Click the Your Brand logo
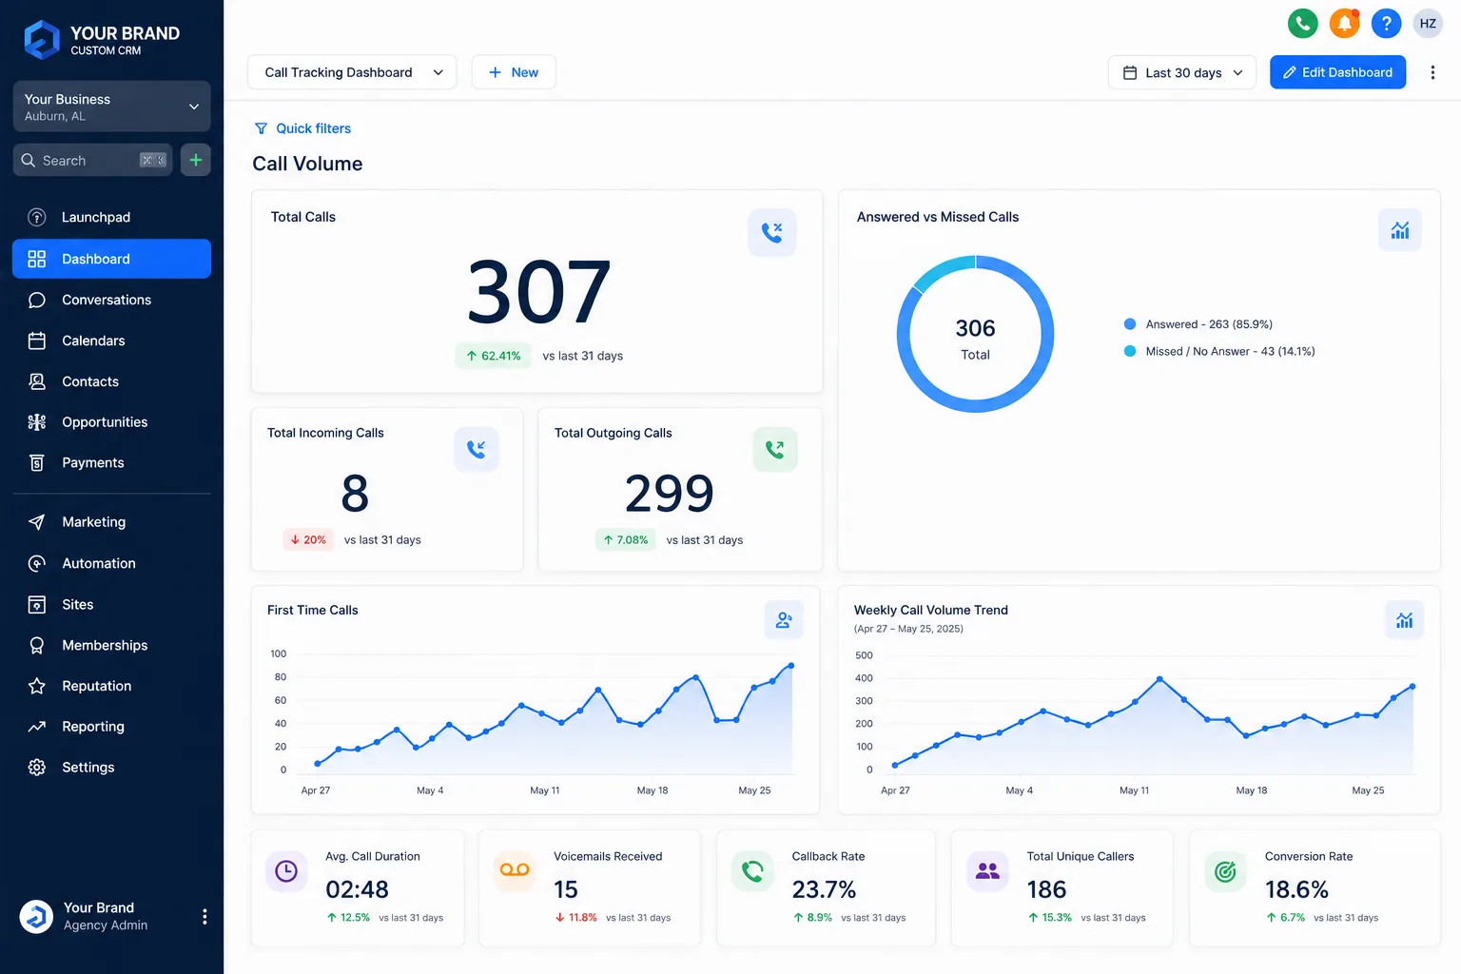The height and width of the screenshot is (974, 1461). pos(101,40)
